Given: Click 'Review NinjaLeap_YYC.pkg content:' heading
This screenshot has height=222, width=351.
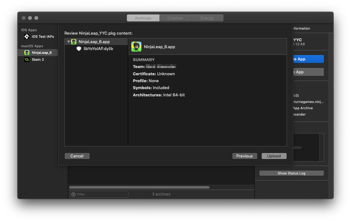Looking at the screenshot, I should (x=98, y=33).
